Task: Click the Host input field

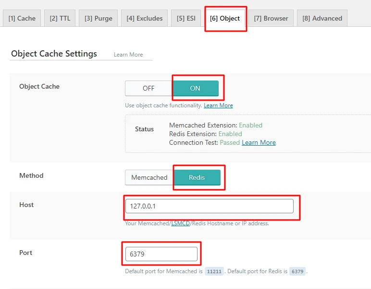Action: click(x=210, y=206)
